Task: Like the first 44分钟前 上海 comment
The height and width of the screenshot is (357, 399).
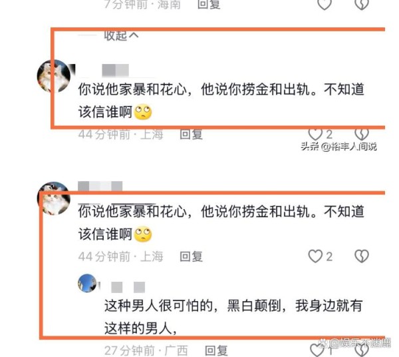Action: tap(315, 134)
